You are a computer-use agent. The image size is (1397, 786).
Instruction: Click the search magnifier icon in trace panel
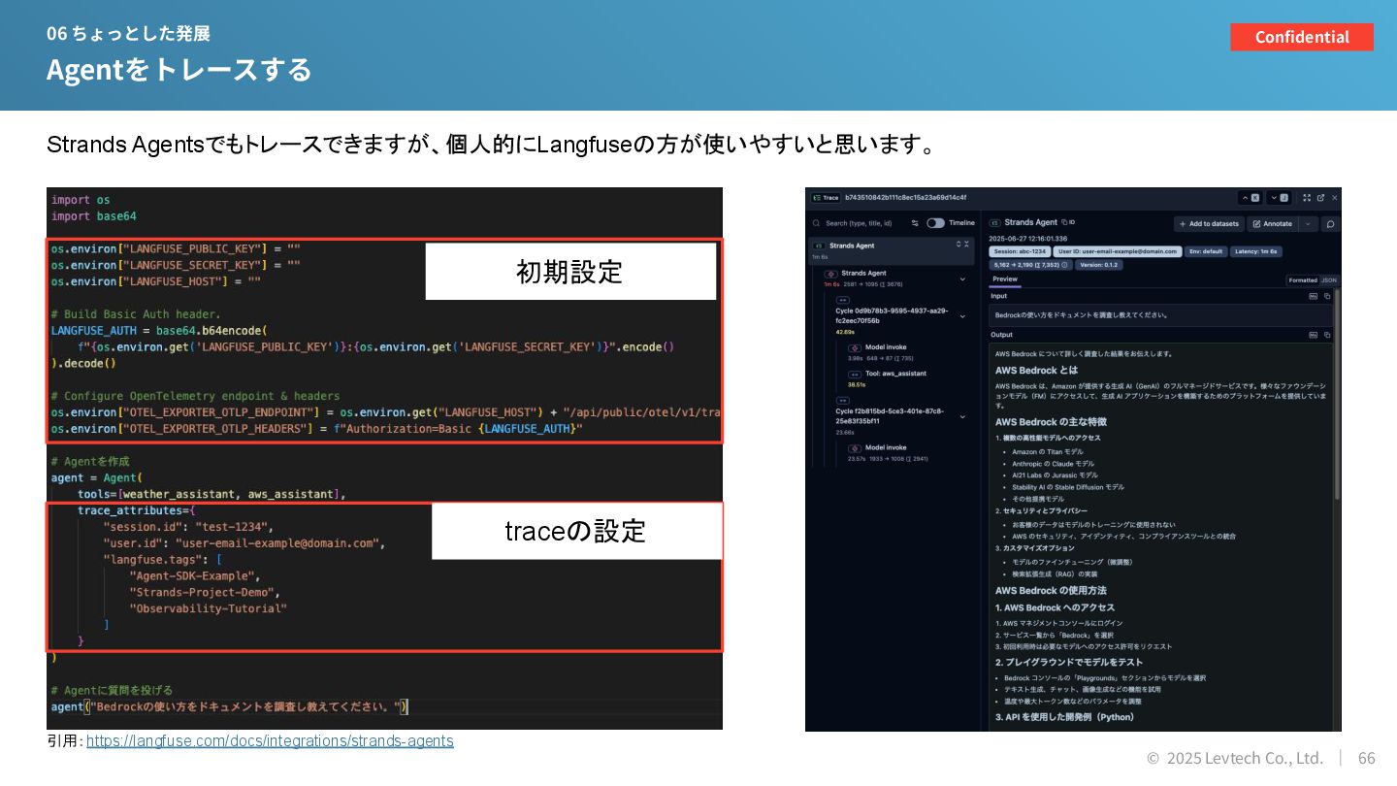pyautogui.click(x=816, y=223)
